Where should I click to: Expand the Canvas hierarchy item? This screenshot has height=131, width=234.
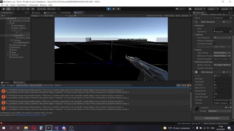click(10, 40)
